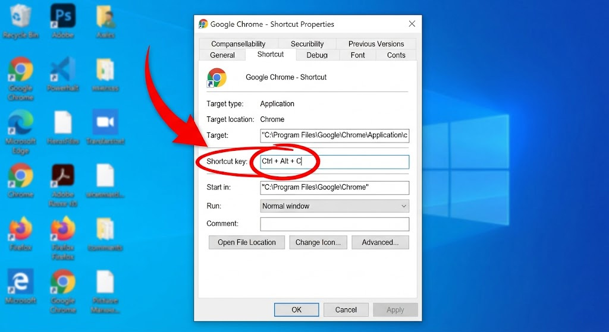609x332 pixels.
Task: Select the Adobe Acrobat Reader desktop icon
Action: tap(63, 175)
